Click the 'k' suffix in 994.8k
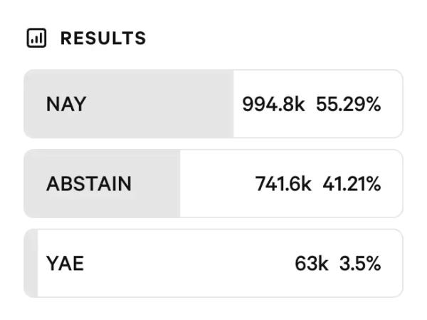Screen dimensions: 427x320 point(300,104)
